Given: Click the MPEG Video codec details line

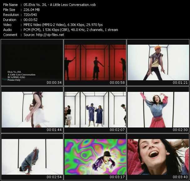Looking at the screenshot, I should 63,25.
